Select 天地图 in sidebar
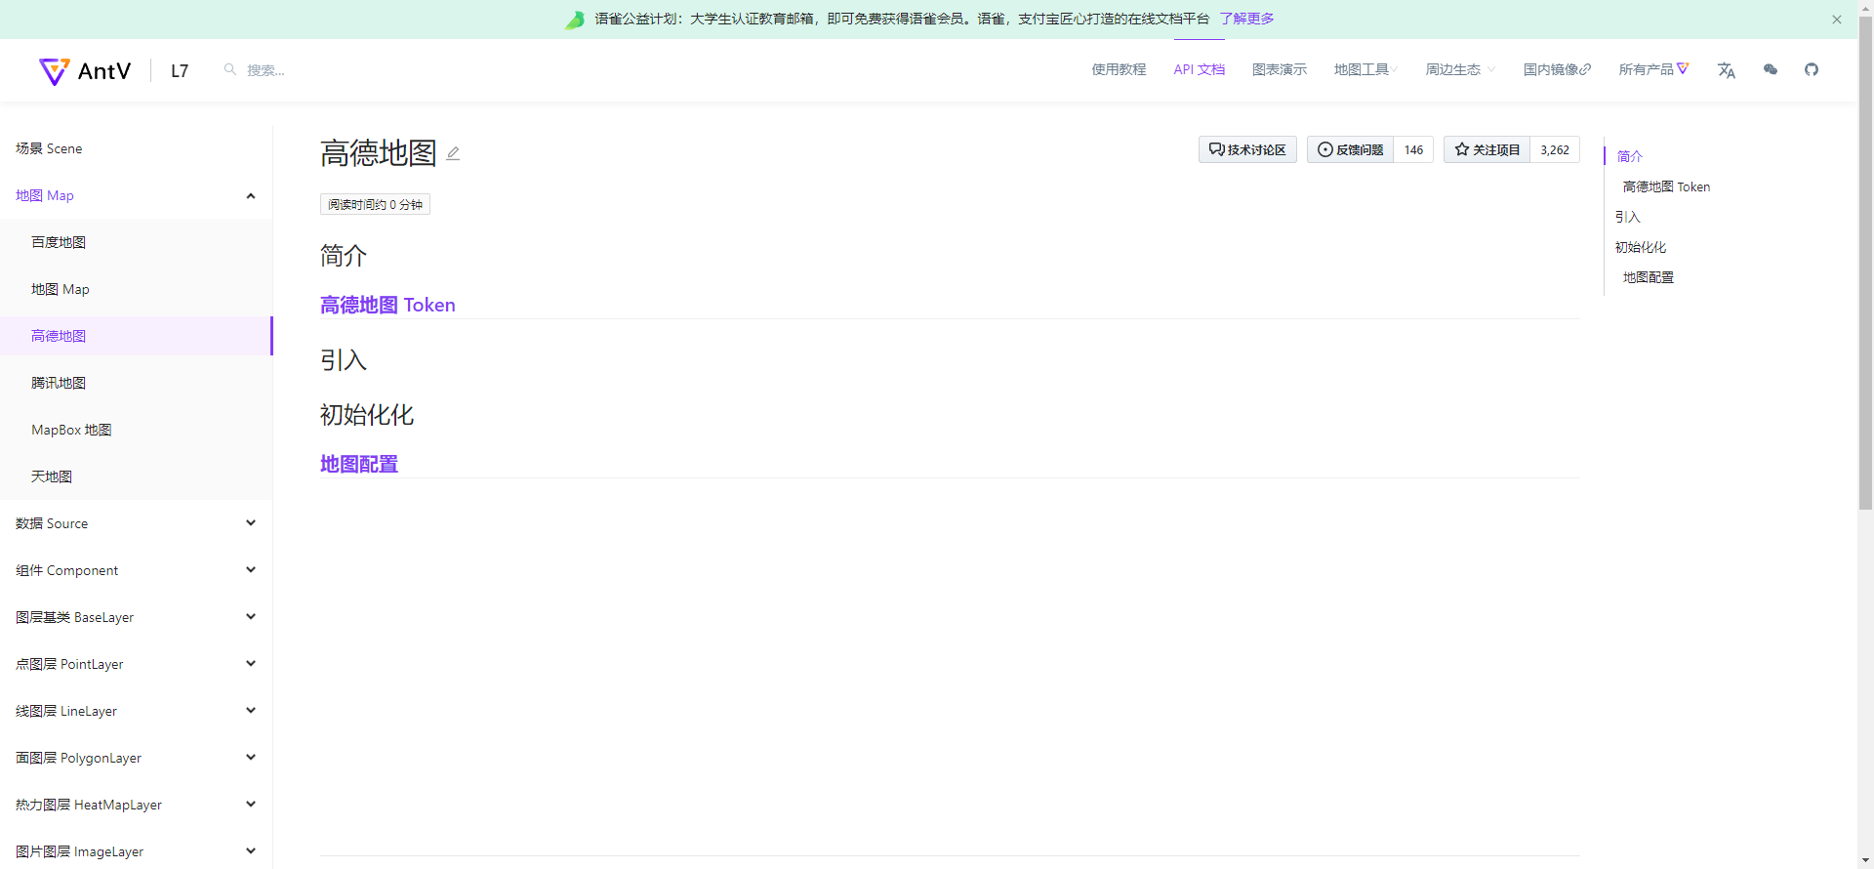1874x869 pixels. coord(136,476)
